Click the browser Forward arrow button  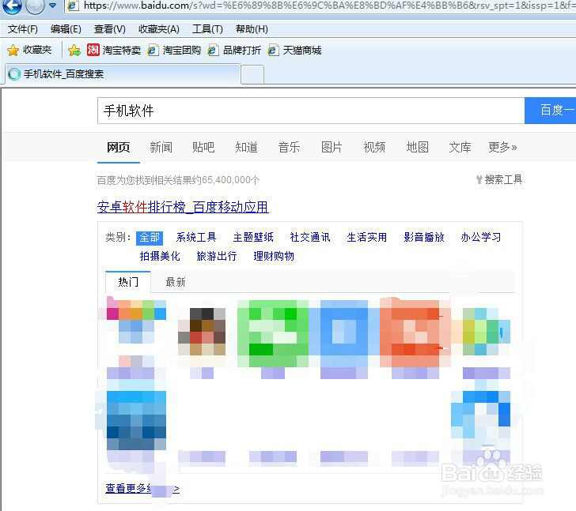click(x=36, y=5)
